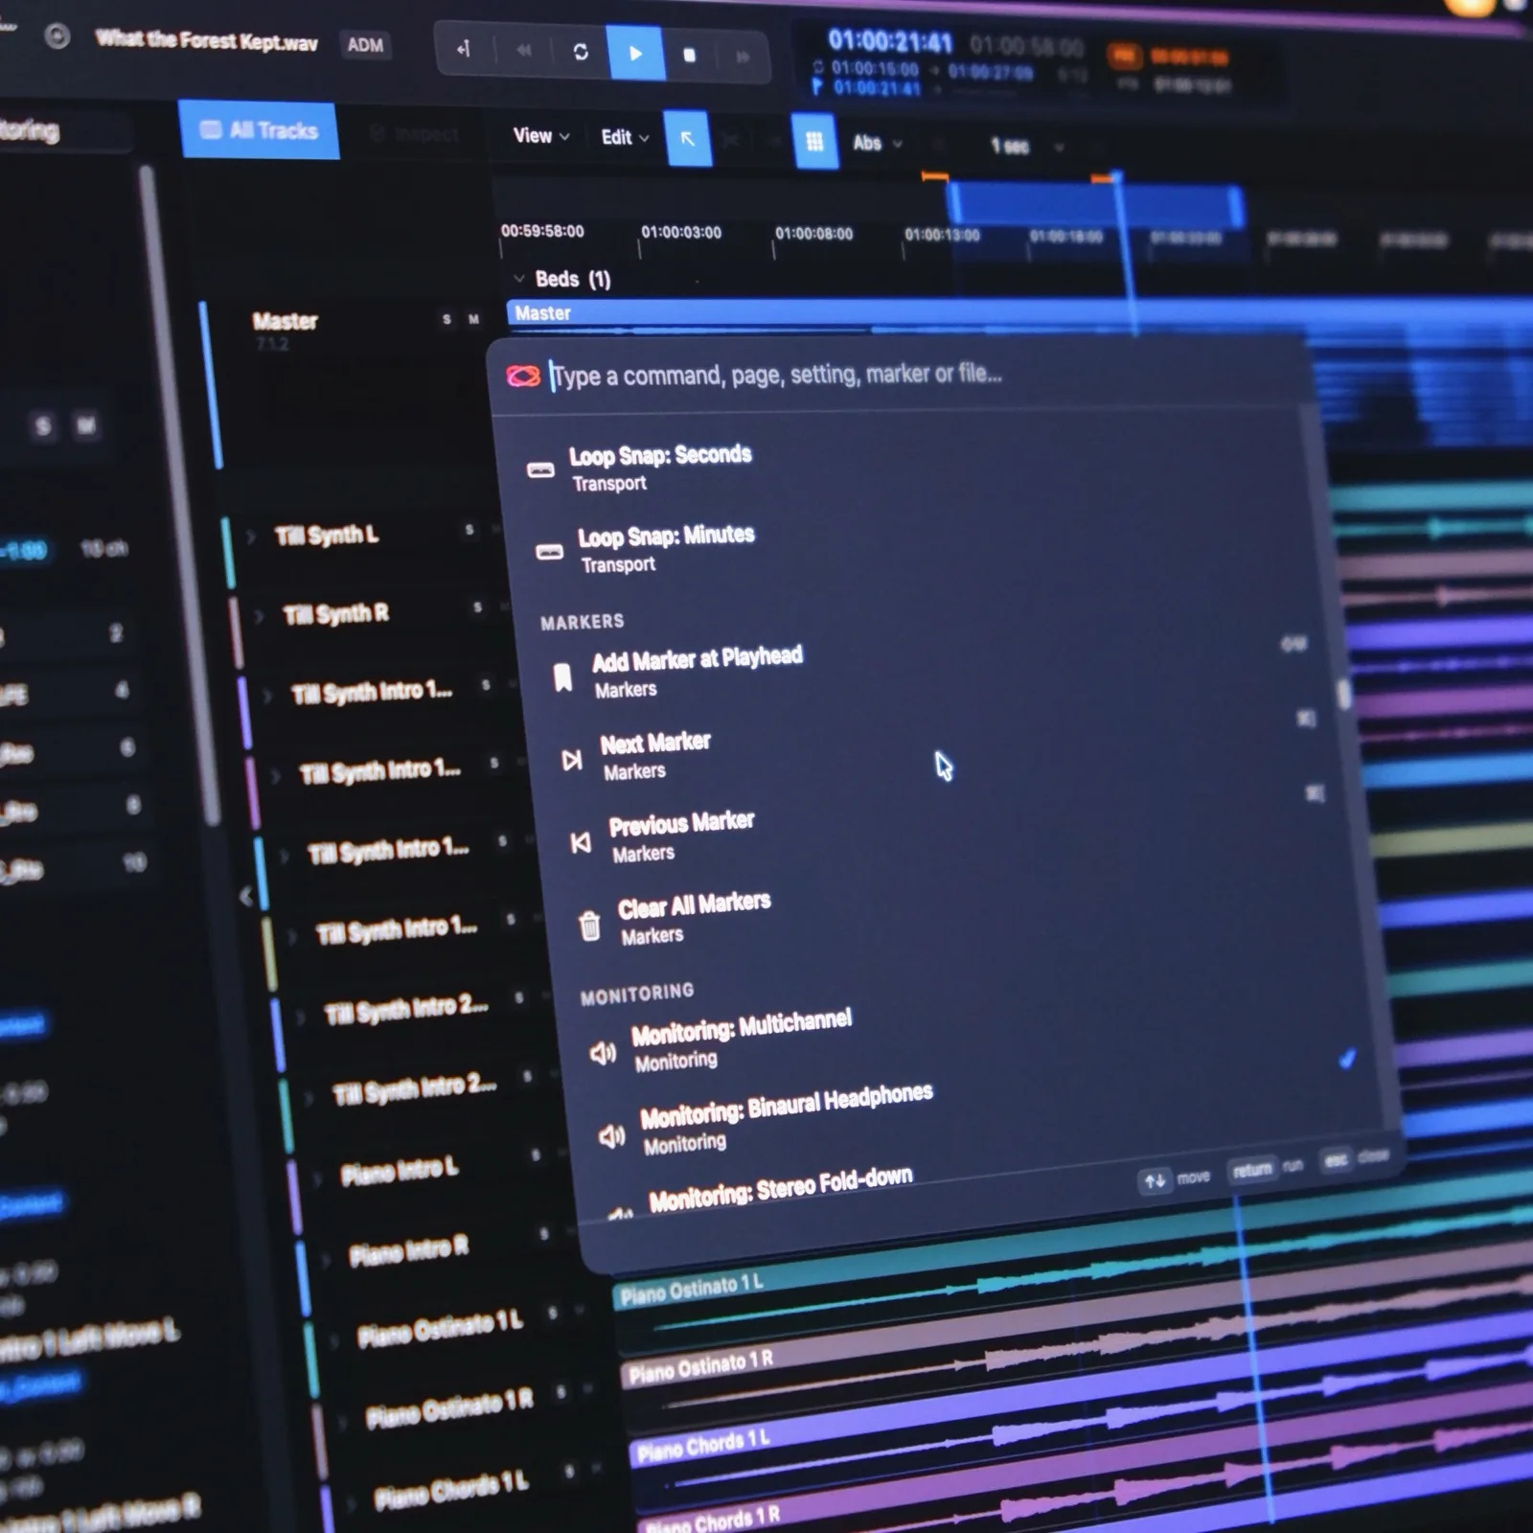Viewport: 1533px width, 1533px height.
Task: Select the pointer arrow tool
Action: [688, 139]
